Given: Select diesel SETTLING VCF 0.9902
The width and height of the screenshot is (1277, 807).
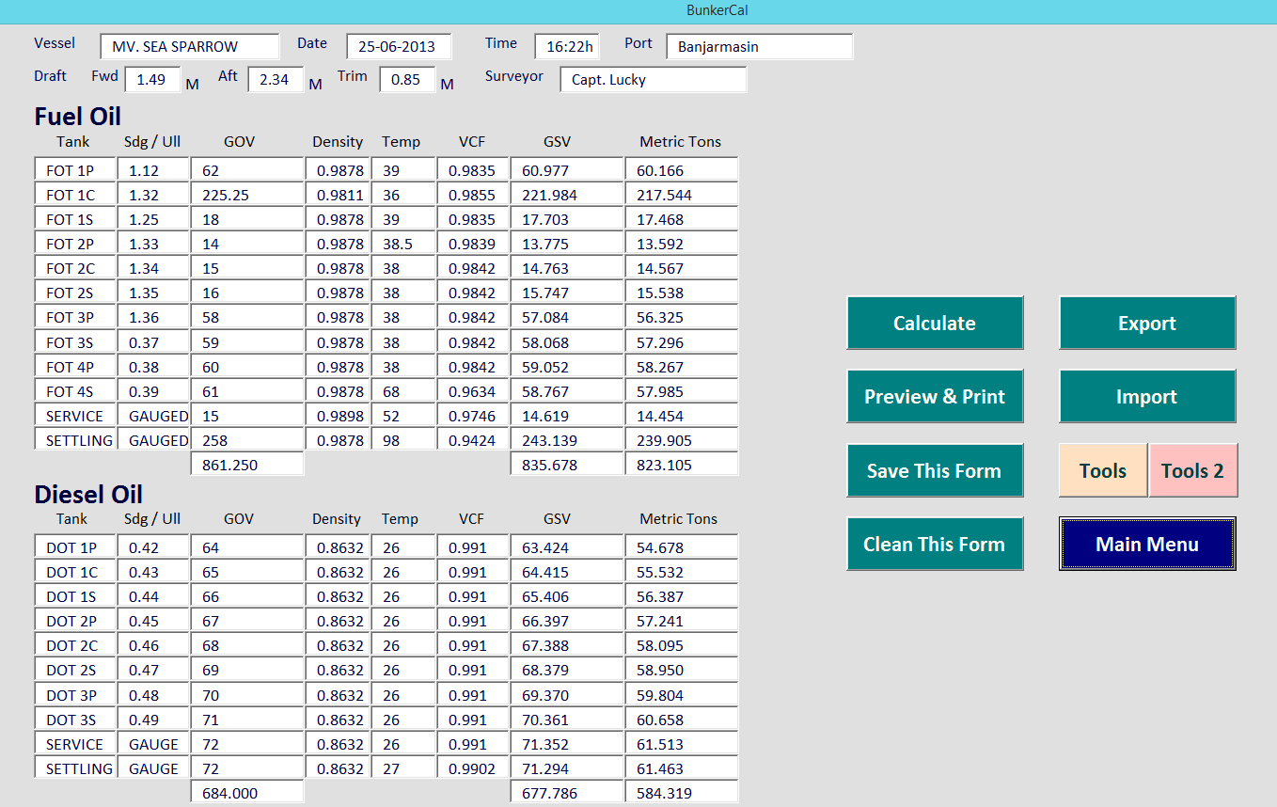Looking at the screenshot, I should tap(473, 768).
